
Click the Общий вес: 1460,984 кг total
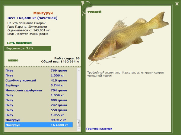coord(61,61)
